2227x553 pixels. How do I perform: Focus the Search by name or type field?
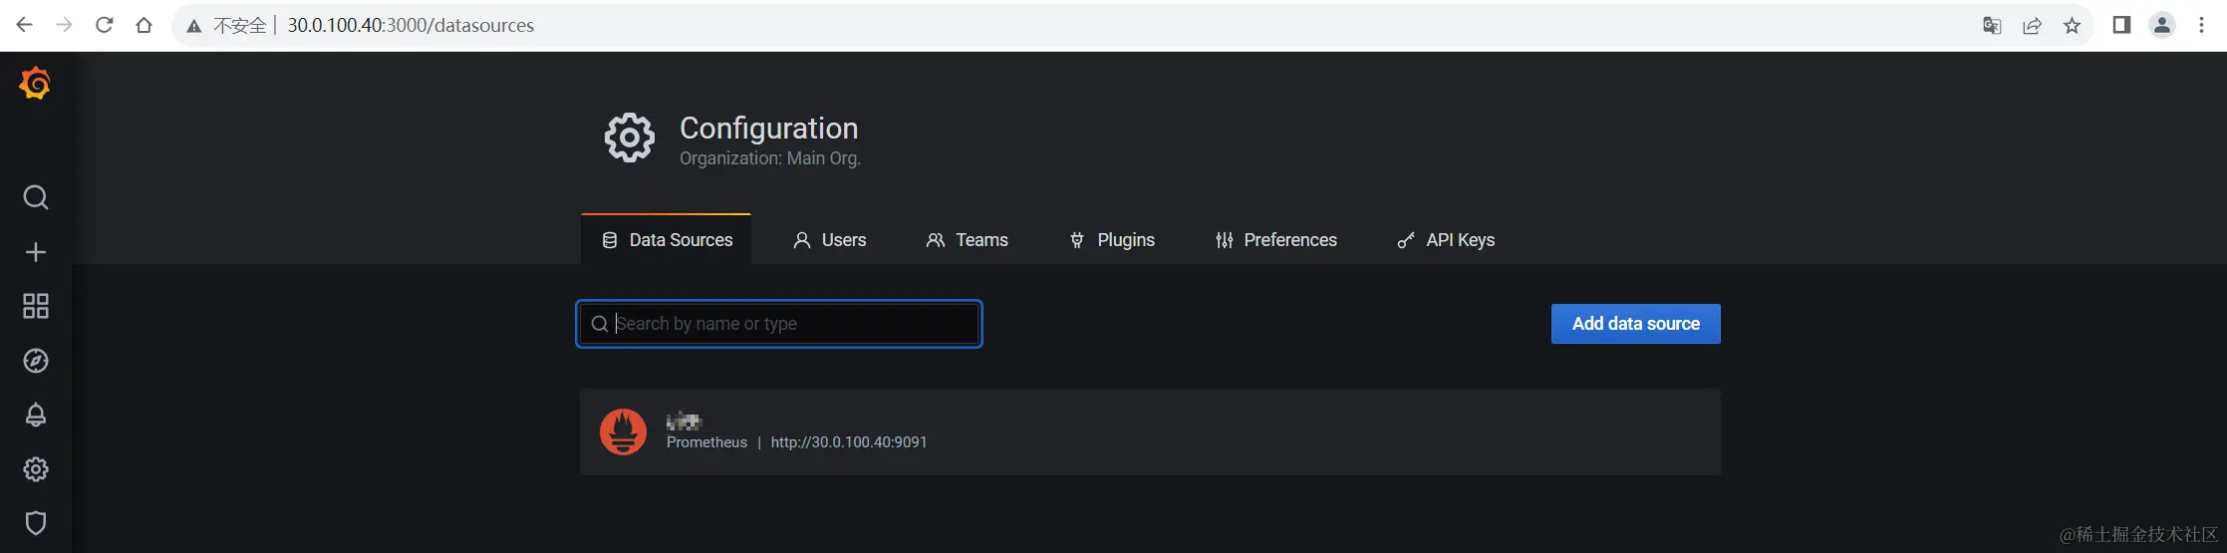779,324
